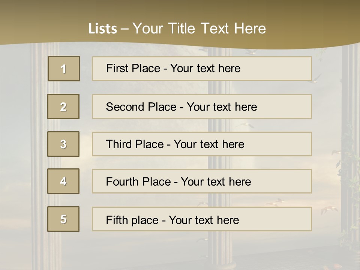Click the Fourth Place text box
The height and width of the screenshot is (270, 360).
[x=202, y=181]
